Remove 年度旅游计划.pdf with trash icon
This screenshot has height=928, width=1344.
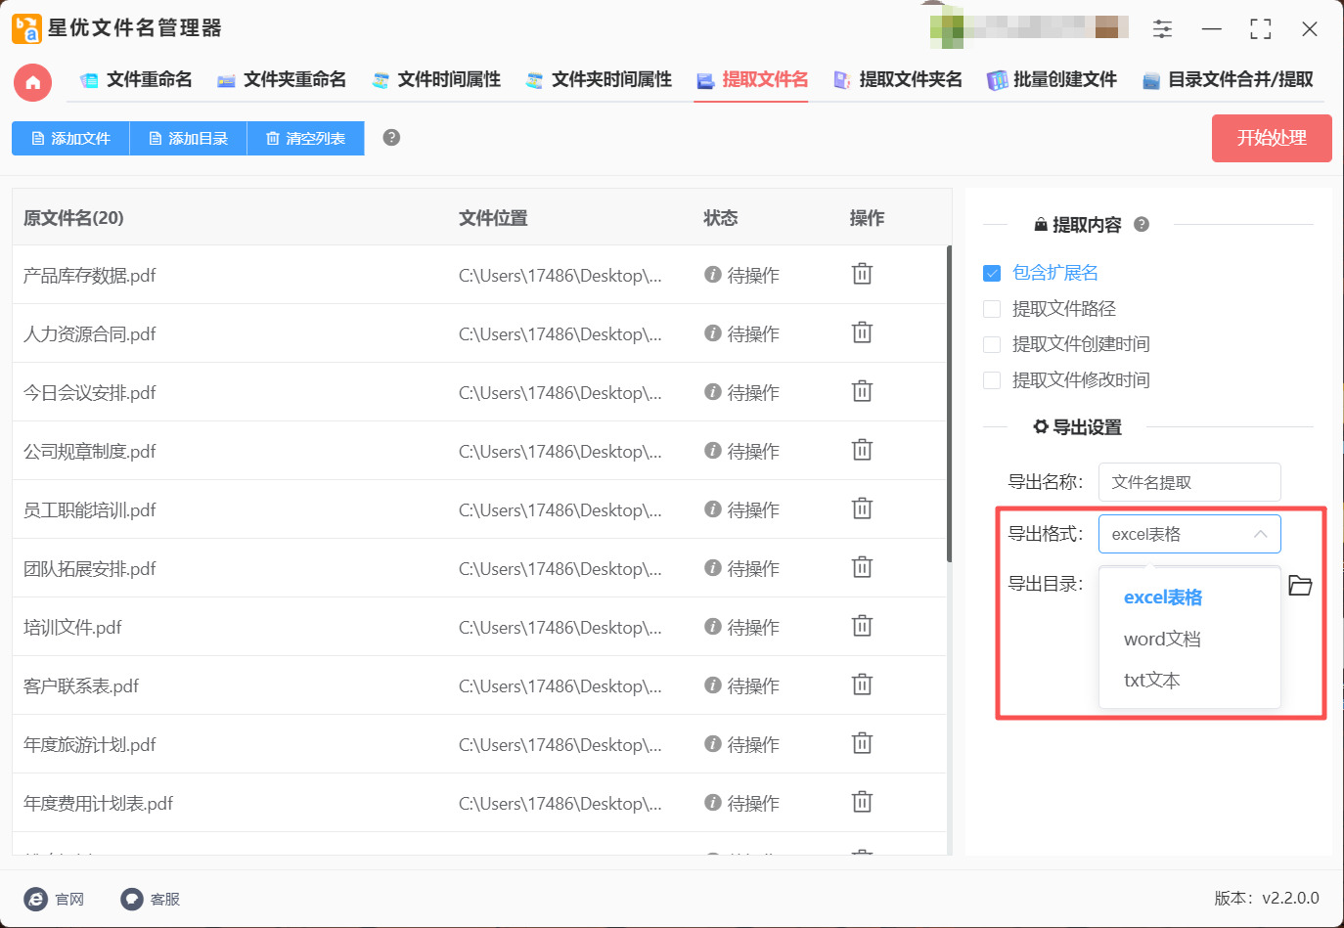[862, 743]
